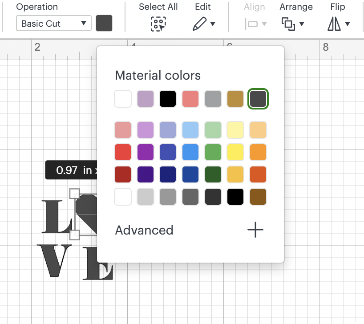Viewport: 364px width, 324px height.
Task: Select the white material color swatch
Action: click(123, 99)
